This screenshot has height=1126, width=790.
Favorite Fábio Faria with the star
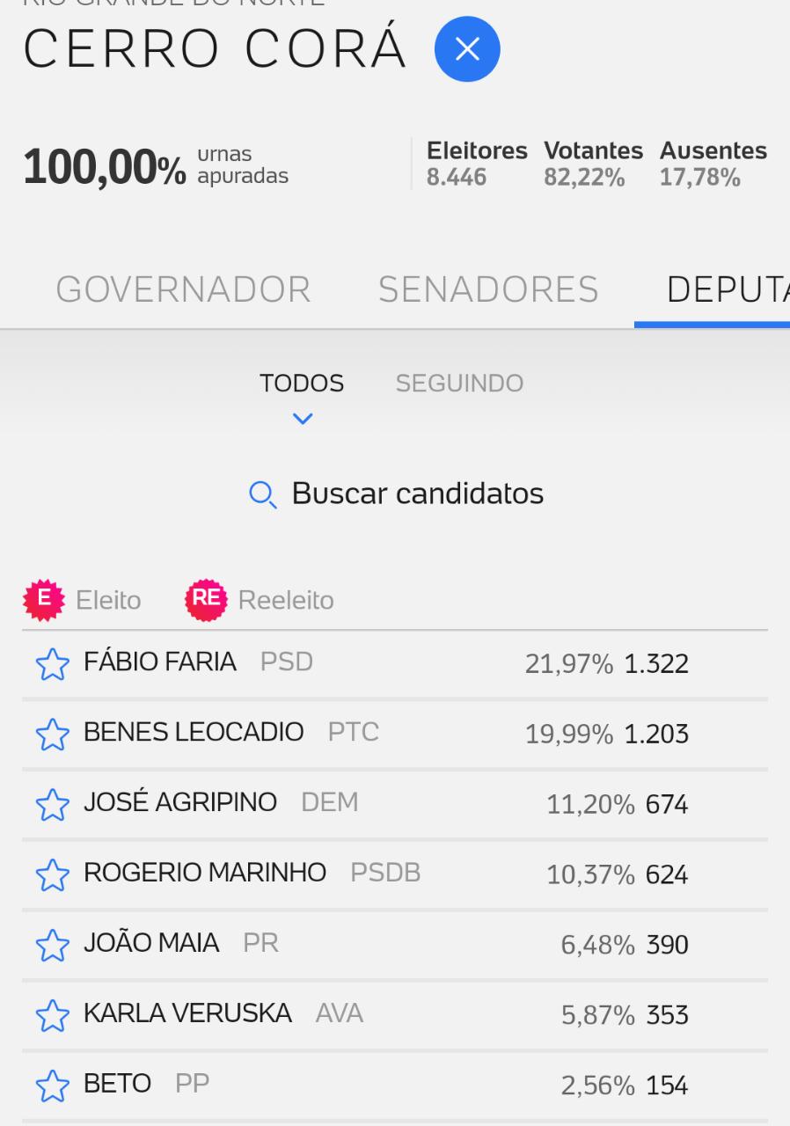pos(52,664)
